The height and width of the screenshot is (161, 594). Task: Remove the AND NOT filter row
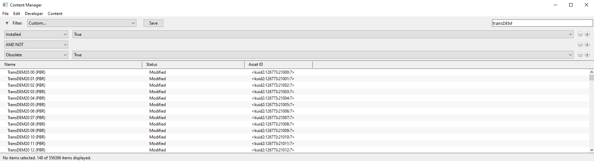coord(580,44)
